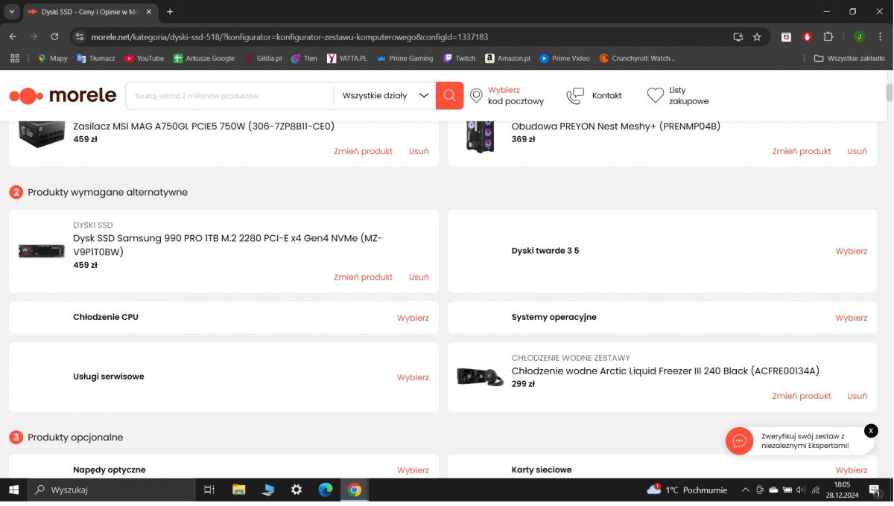Click the install app icon in address bar
The image size is (894, 506).
738,36
